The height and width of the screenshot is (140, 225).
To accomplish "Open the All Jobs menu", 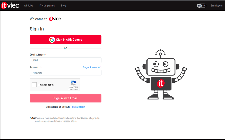I will click(x=29, y=5).
